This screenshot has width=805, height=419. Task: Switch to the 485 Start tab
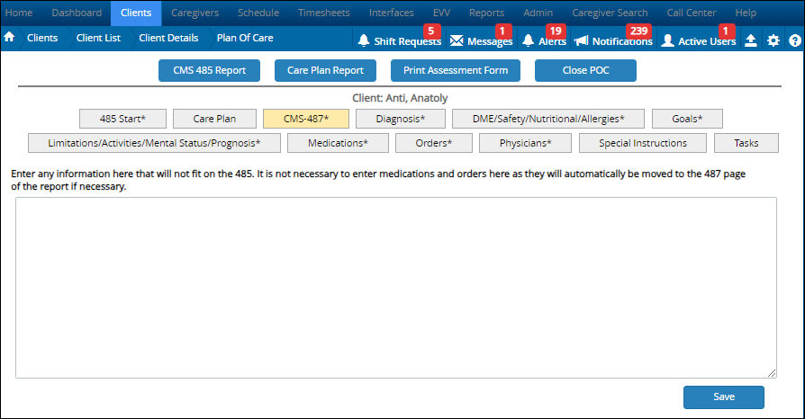(x=122, y=119)
